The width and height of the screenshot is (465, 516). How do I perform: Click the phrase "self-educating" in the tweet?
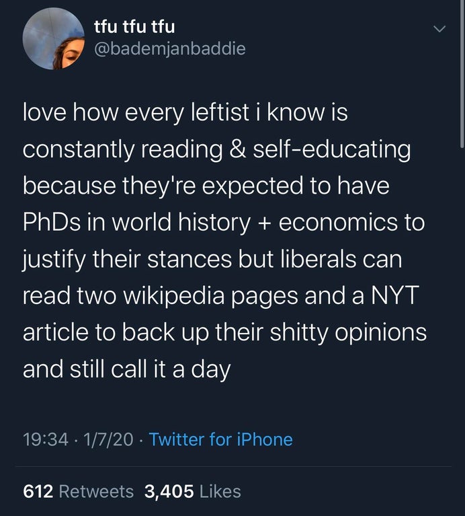pos(330,149)
